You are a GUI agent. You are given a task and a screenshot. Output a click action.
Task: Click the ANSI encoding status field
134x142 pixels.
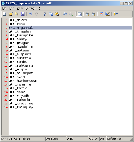click(x=77, y=139)
